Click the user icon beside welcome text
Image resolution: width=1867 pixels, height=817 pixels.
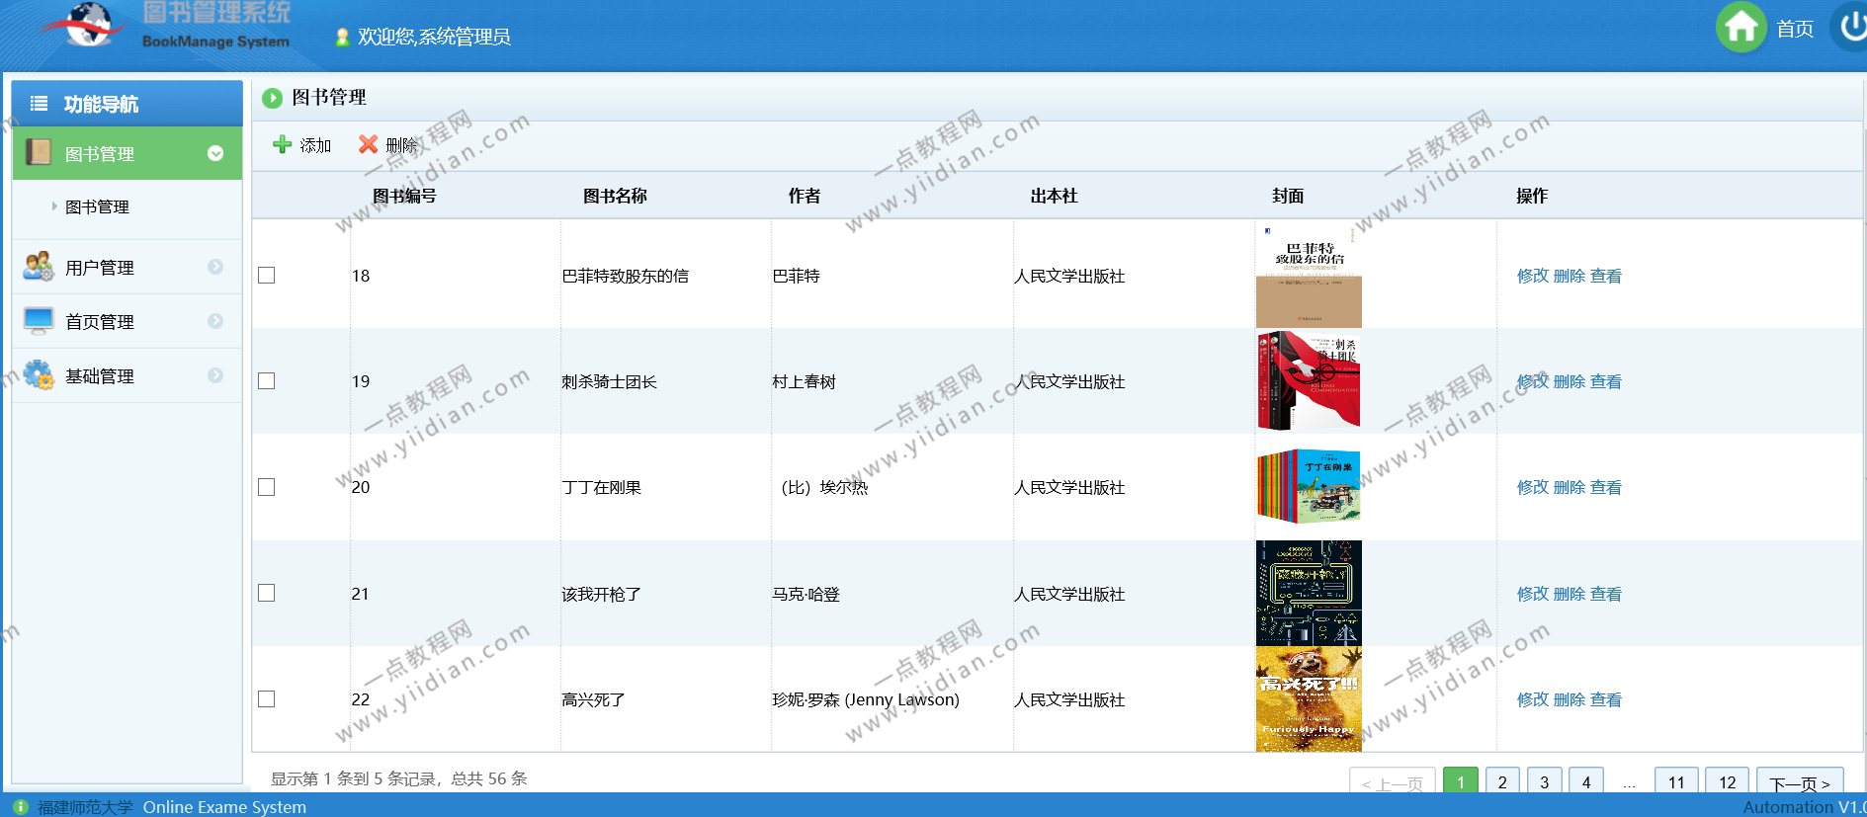(x=342, y=38)
